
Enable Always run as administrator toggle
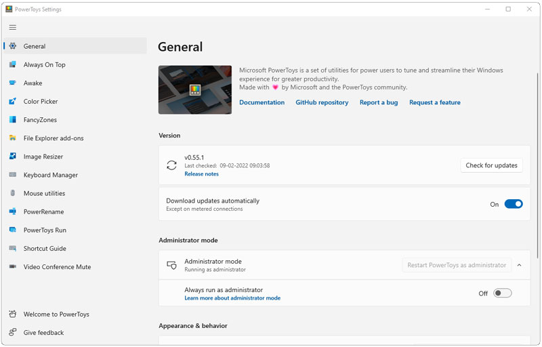[502, 293]
